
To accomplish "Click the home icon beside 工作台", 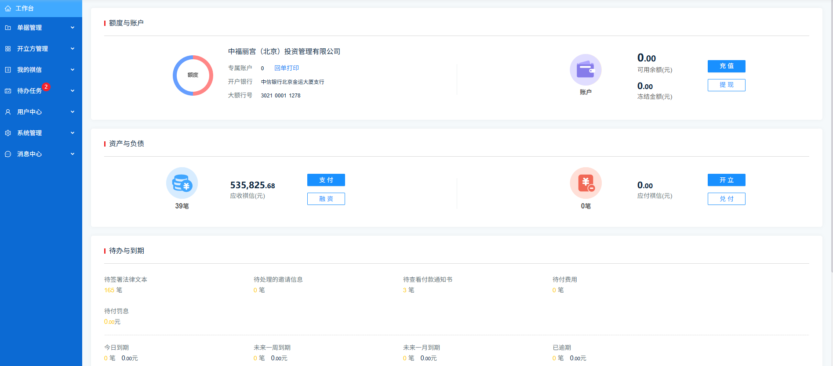I will pyautogui.click(x=8, y=8).
